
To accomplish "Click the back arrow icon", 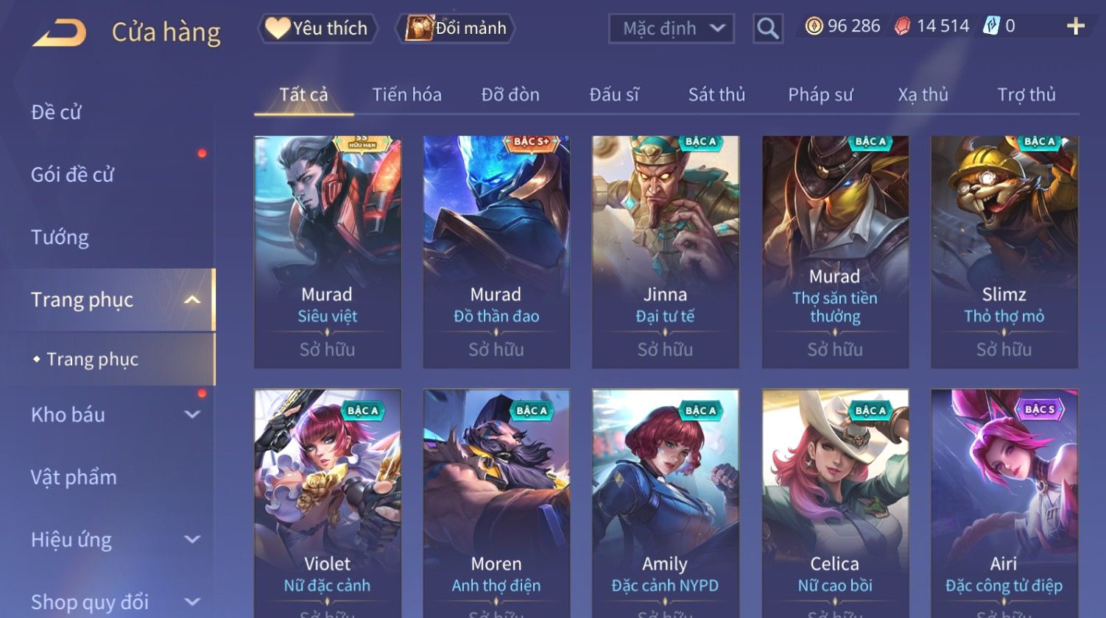I will [60, 32].
